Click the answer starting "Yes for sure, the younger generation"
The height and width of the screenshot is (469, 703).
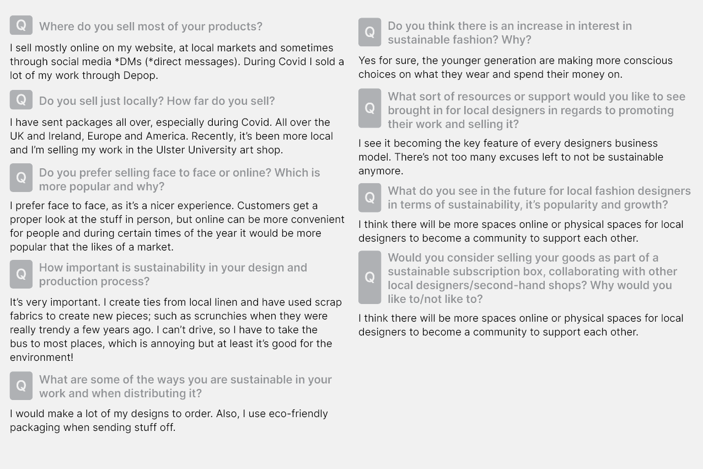coord(515,67)
